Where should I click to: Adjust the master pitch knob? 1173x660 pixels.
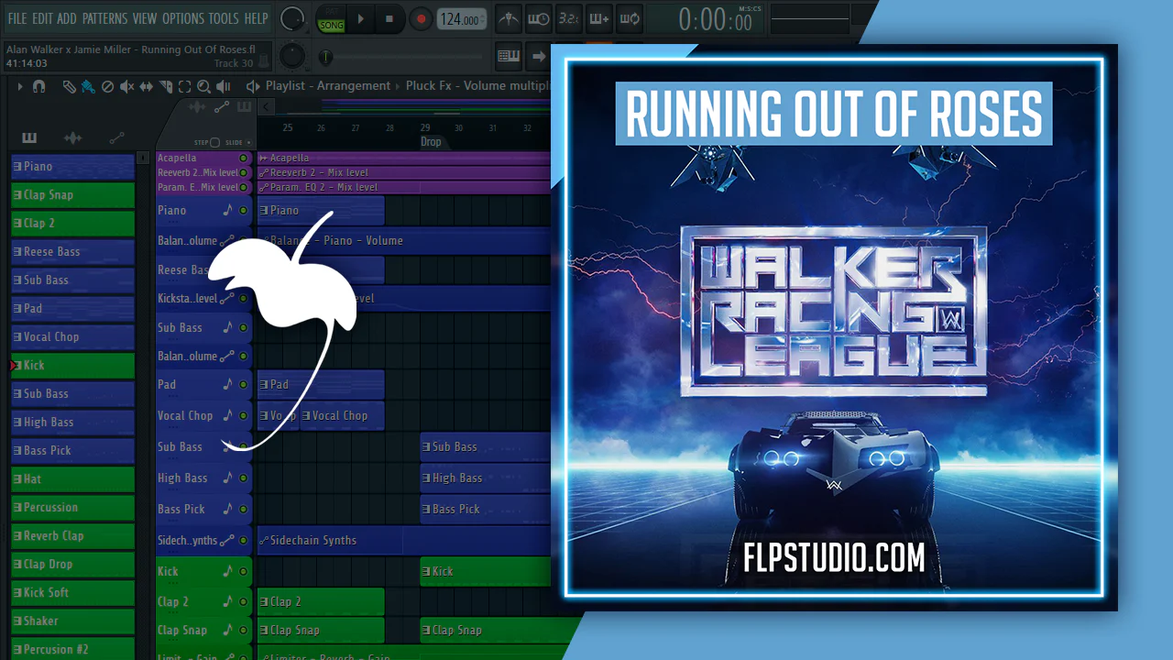coord(292,56)
